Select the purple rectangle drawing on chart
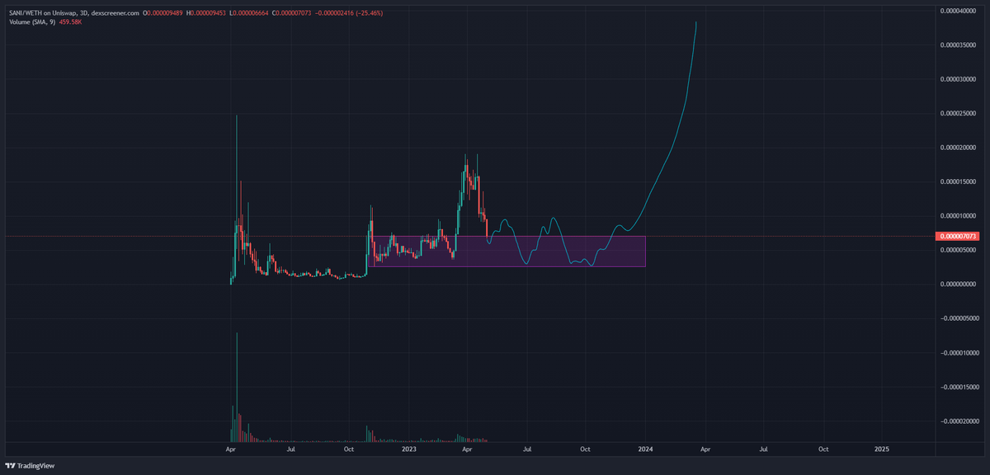990x475 pixels. (x=507, y=251)
